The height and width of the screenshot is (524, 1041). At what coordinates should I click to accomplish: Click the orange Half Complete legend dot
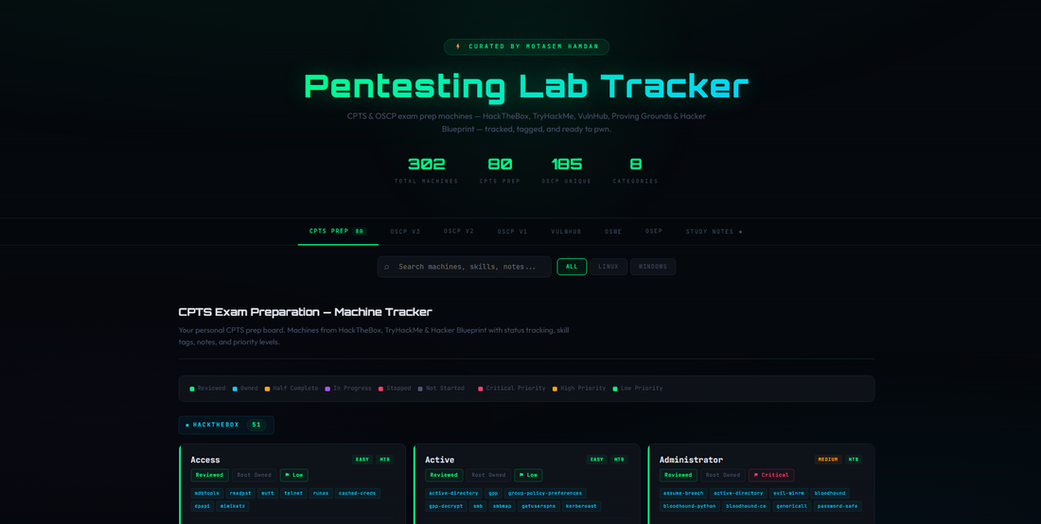pos(268,389)
